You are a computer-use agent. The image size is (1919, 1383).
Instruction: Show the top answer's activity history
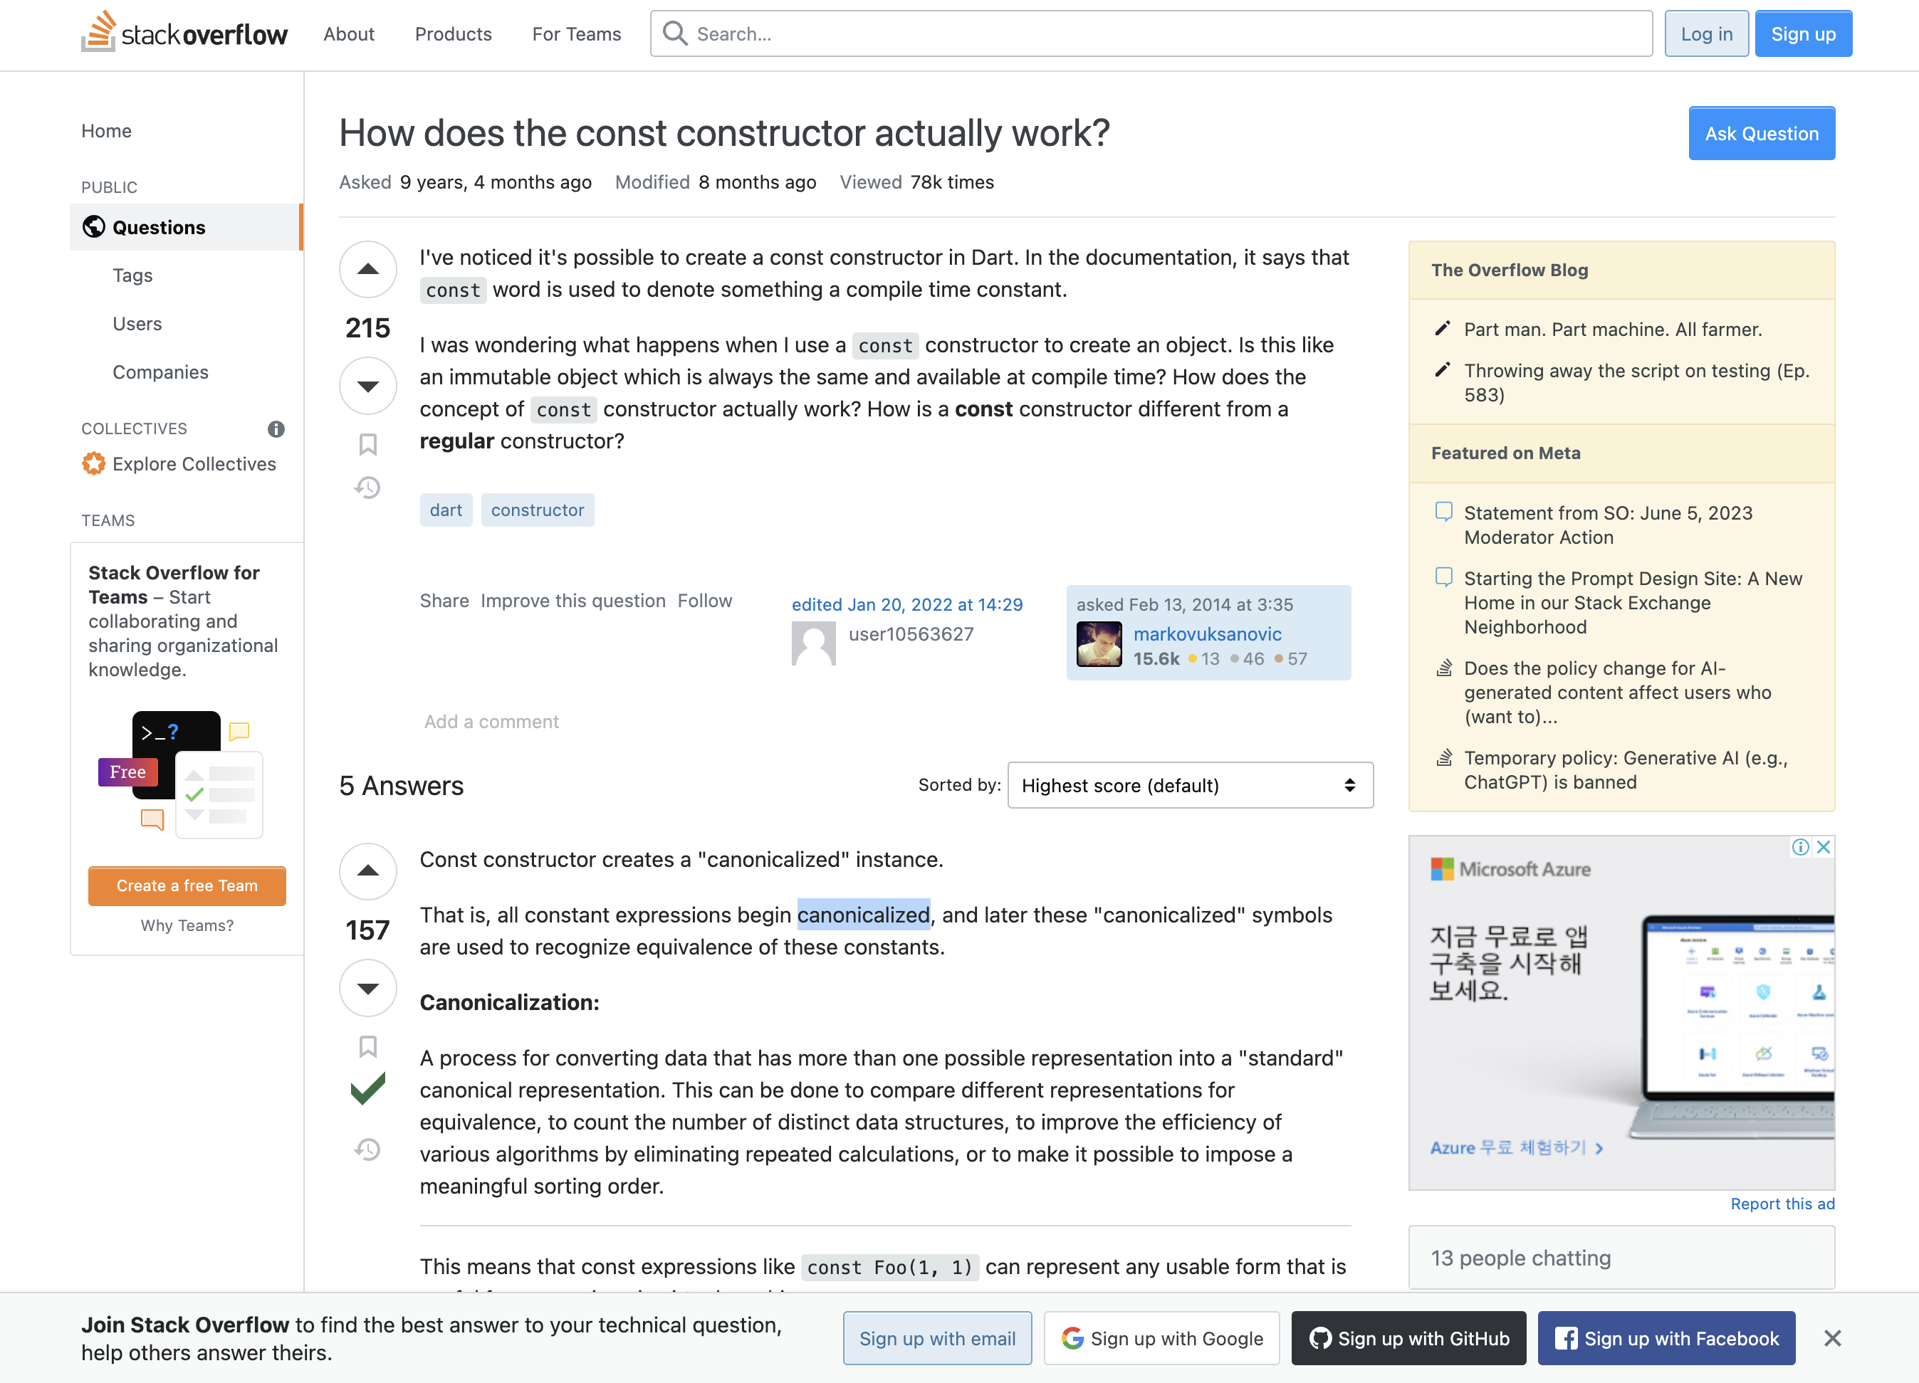point(368,1149)
